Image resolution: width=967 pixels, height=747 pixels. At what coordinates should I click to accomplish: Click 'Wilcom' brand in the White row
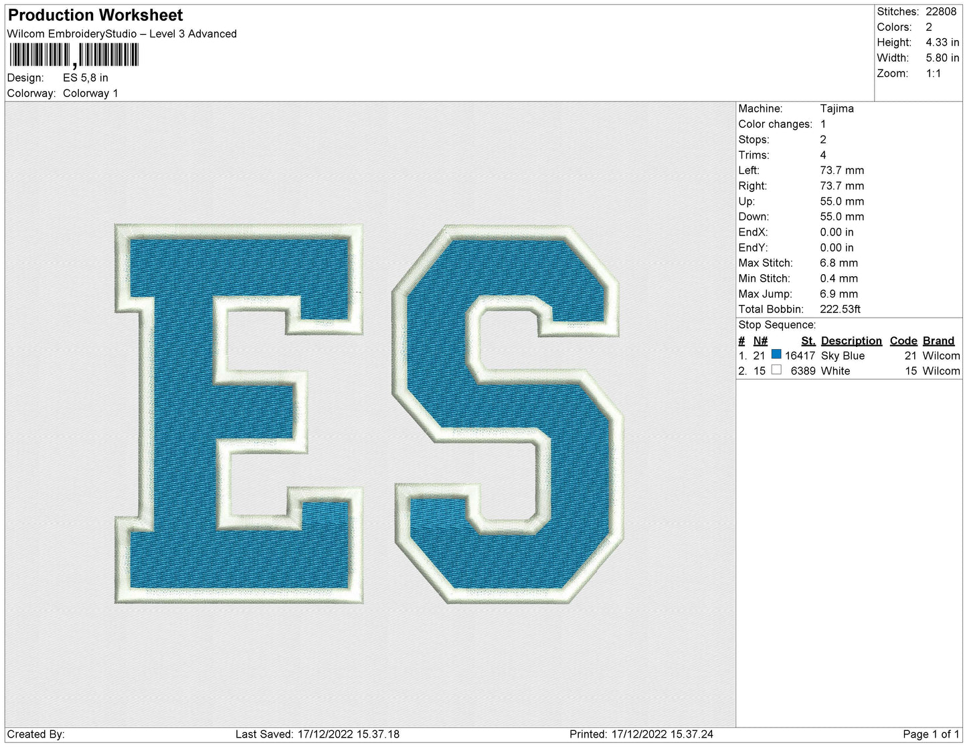point(941,371)
